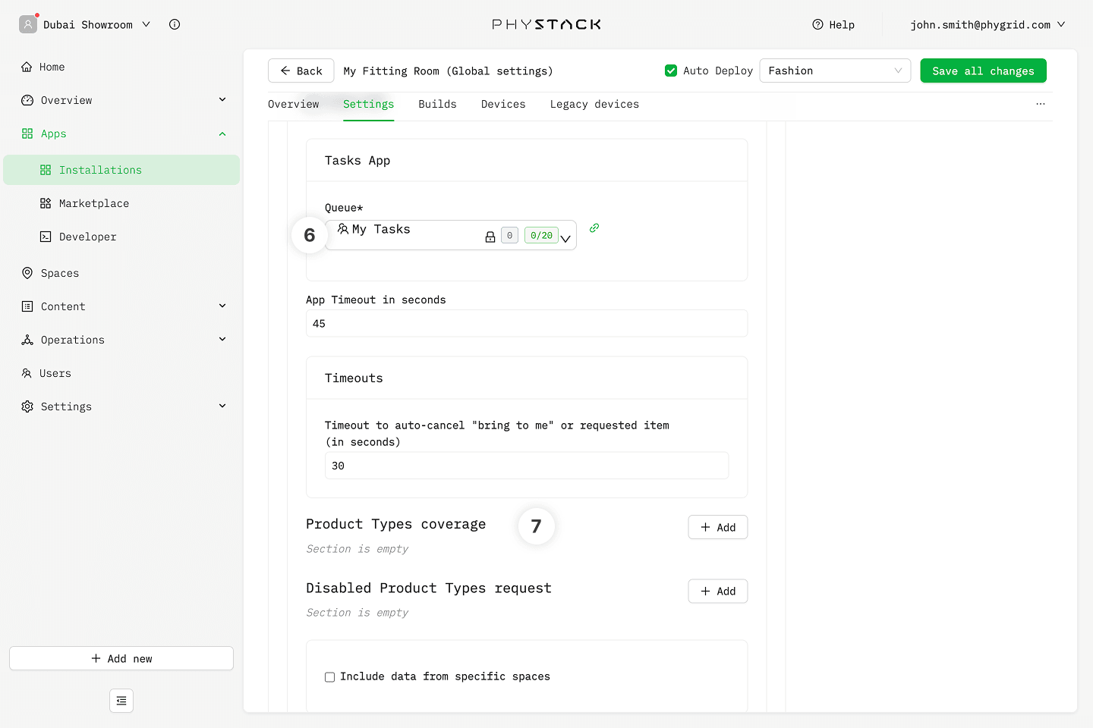Click the Content list icon

pyautogui.click(x=27, y=306)
